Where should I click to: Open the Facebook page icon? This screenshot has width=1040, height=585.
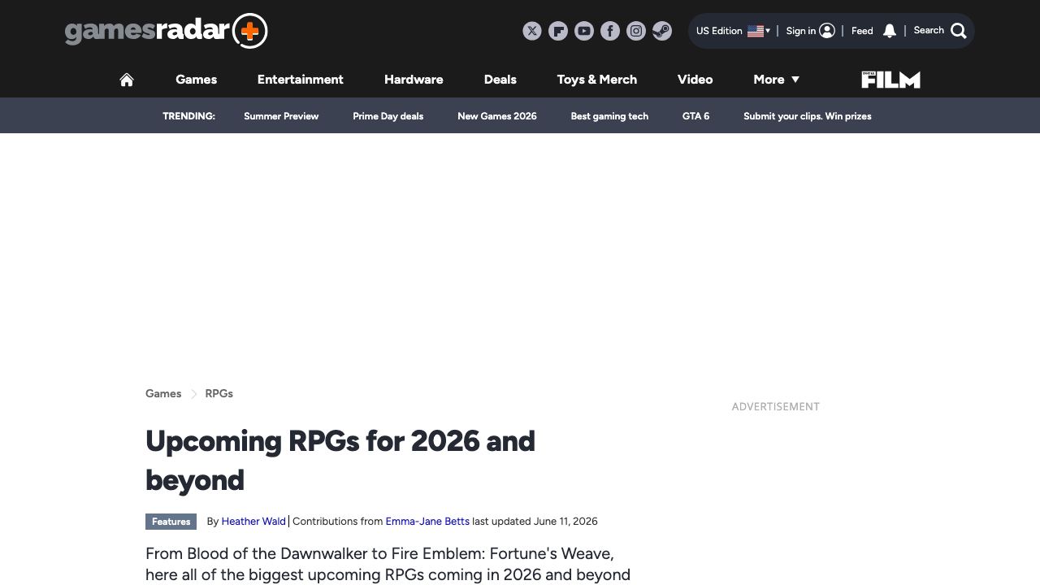coord(610,31)
